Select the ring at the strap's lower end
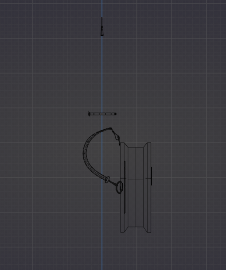The height and width of the screenshot is (270, 226). point(119,187)
